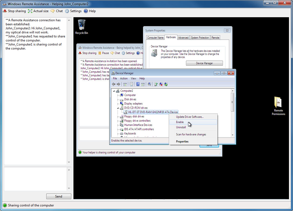Image resolution: width=293 pixels, height=211 pixels.
Task: Click the Computer2 root node icon
Action: click(118, 91)
